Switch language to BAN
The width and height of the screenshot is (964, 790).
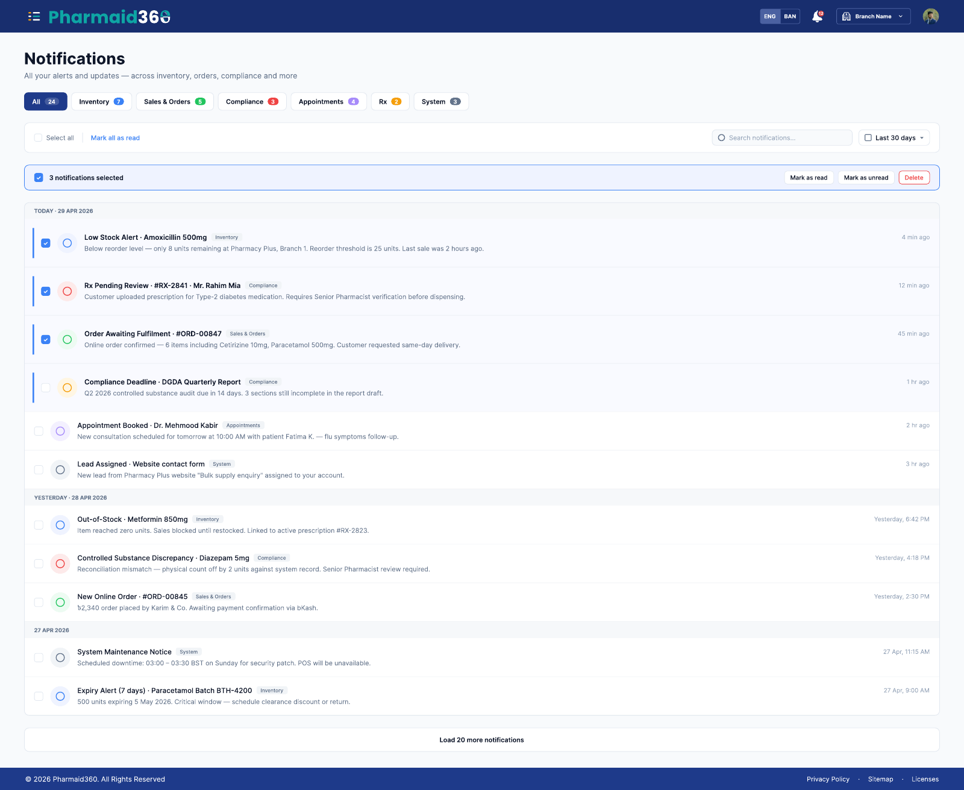click(x=790, y=16)
